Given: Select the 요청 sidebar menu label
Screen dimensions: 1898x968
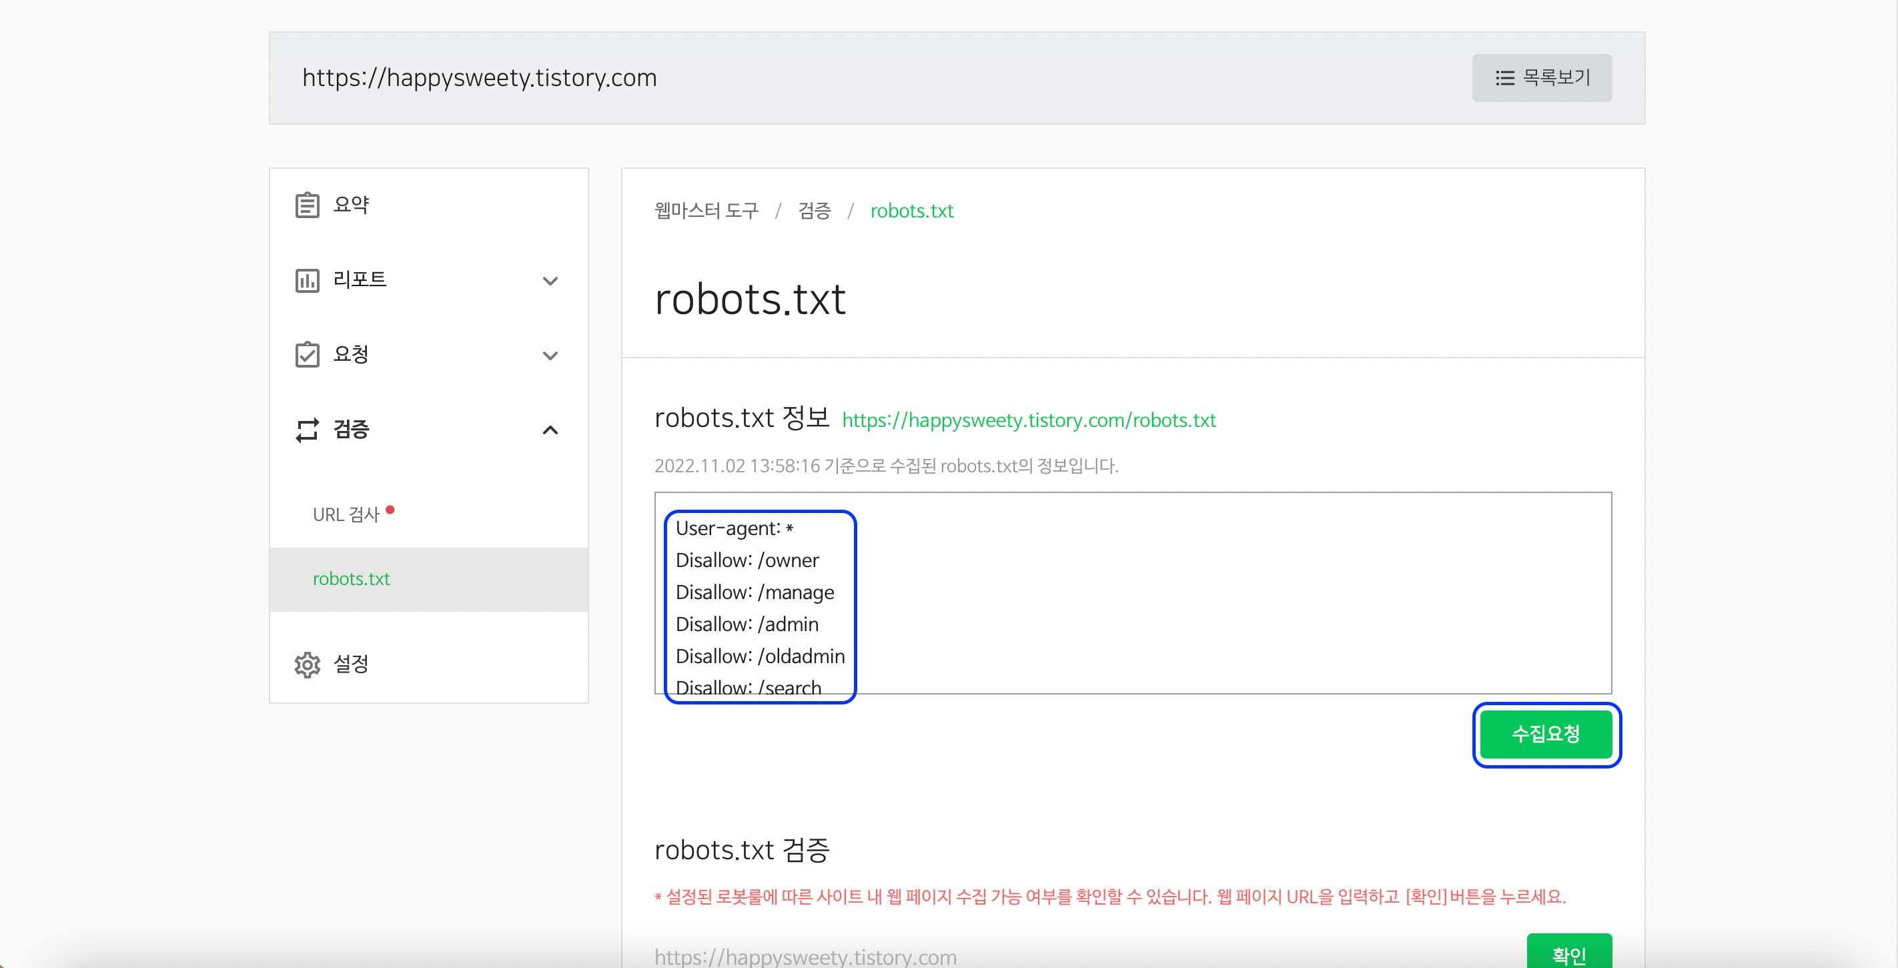Looking at the screenshot, I should pyautogui.click(x=351, y=354).
